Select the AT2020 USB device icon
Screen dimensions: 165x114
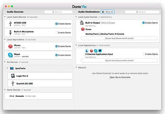[10, 24]
